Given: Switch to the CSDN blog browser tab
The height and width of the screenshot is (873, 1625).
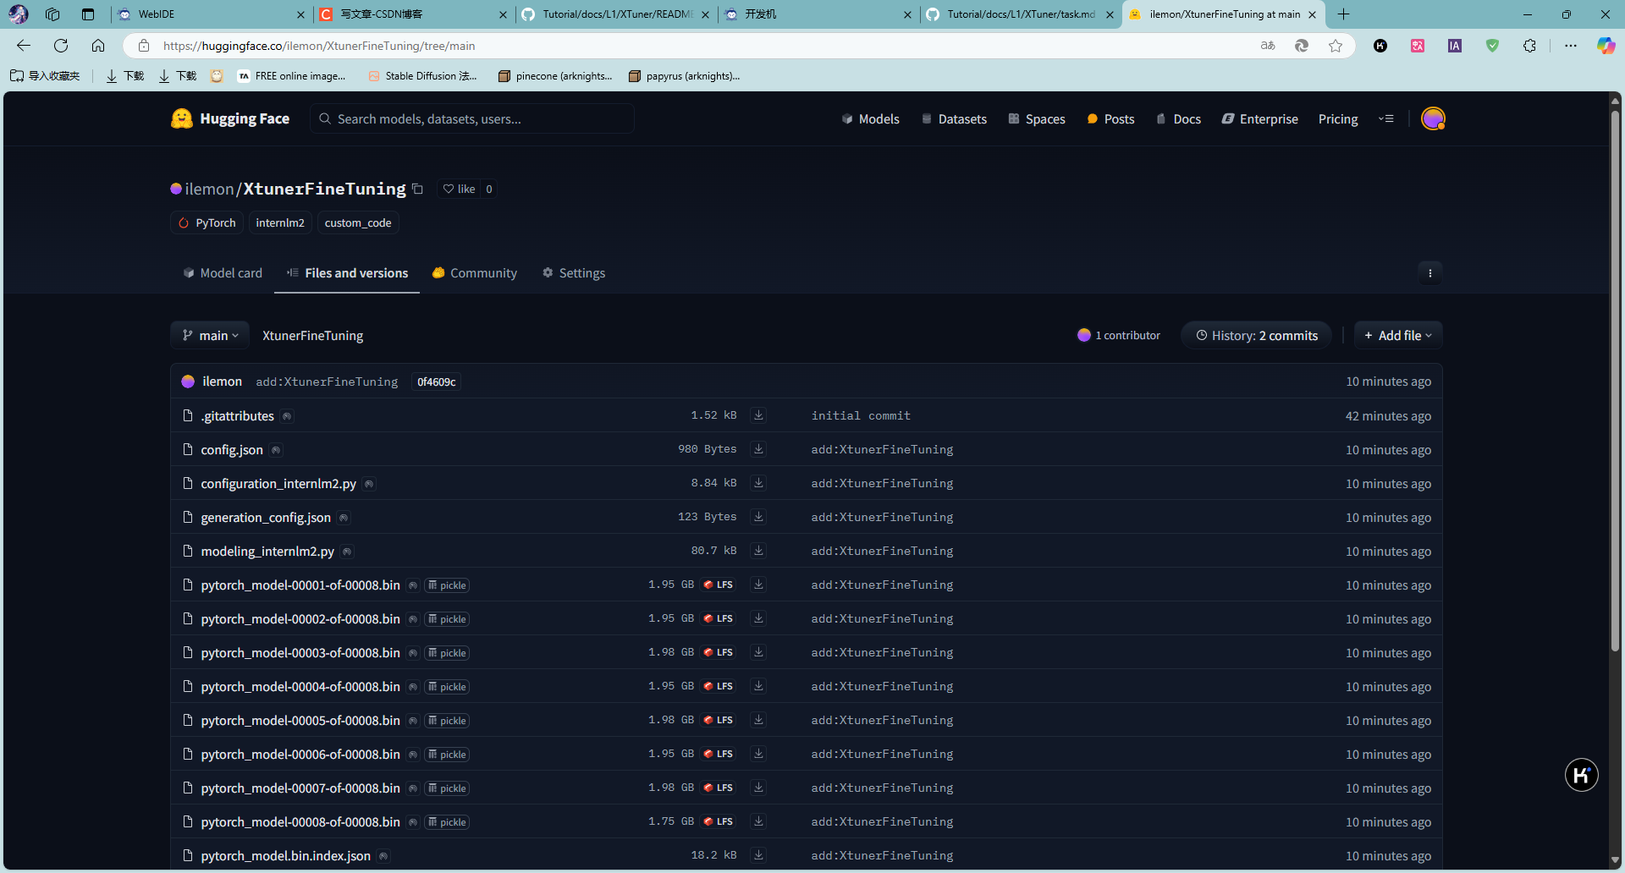Looking at the screenshot, I should [413, 14].
